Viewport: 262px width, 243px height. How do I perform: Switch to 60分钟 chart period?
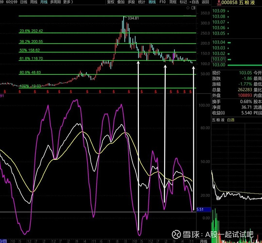pos(12,2)
